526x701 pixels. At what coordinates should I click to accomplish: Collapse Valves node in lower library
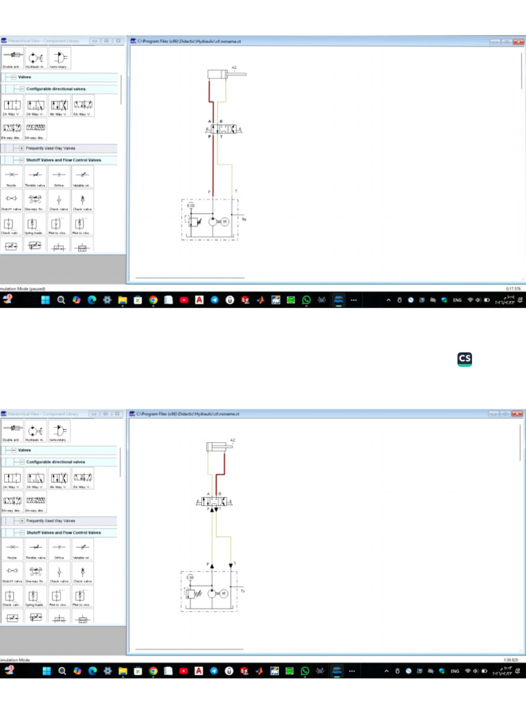coord(14,450)
